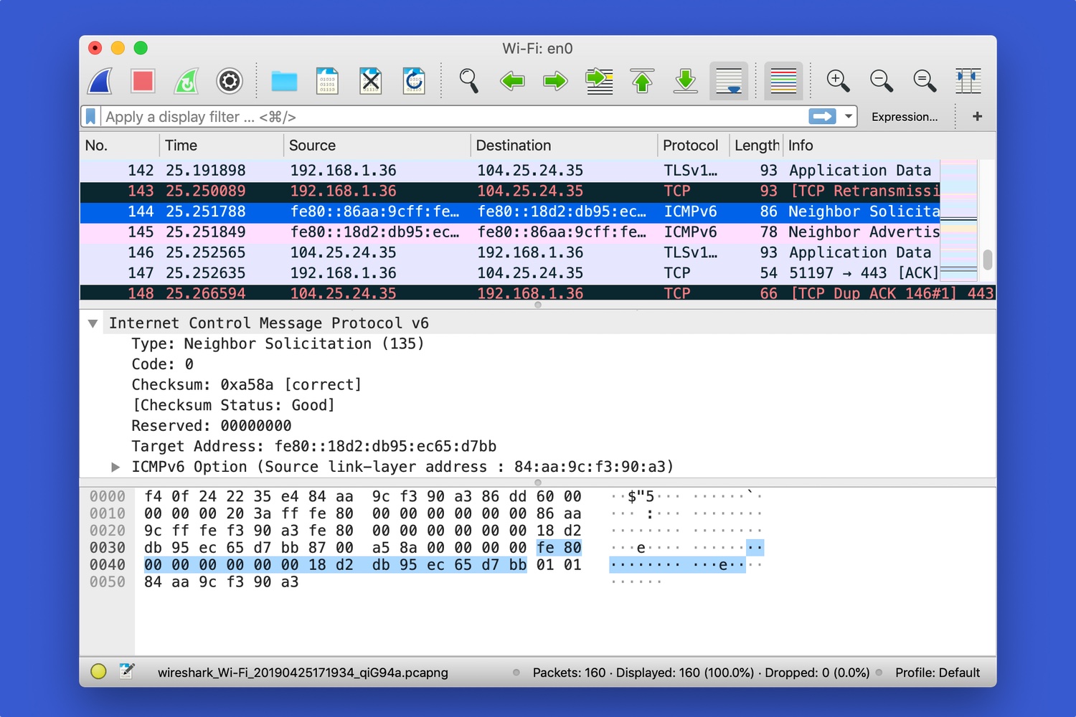This screenshot has height=717, width=1076.
Task: Click the packet minimap color bar
Action: [959, 220]
